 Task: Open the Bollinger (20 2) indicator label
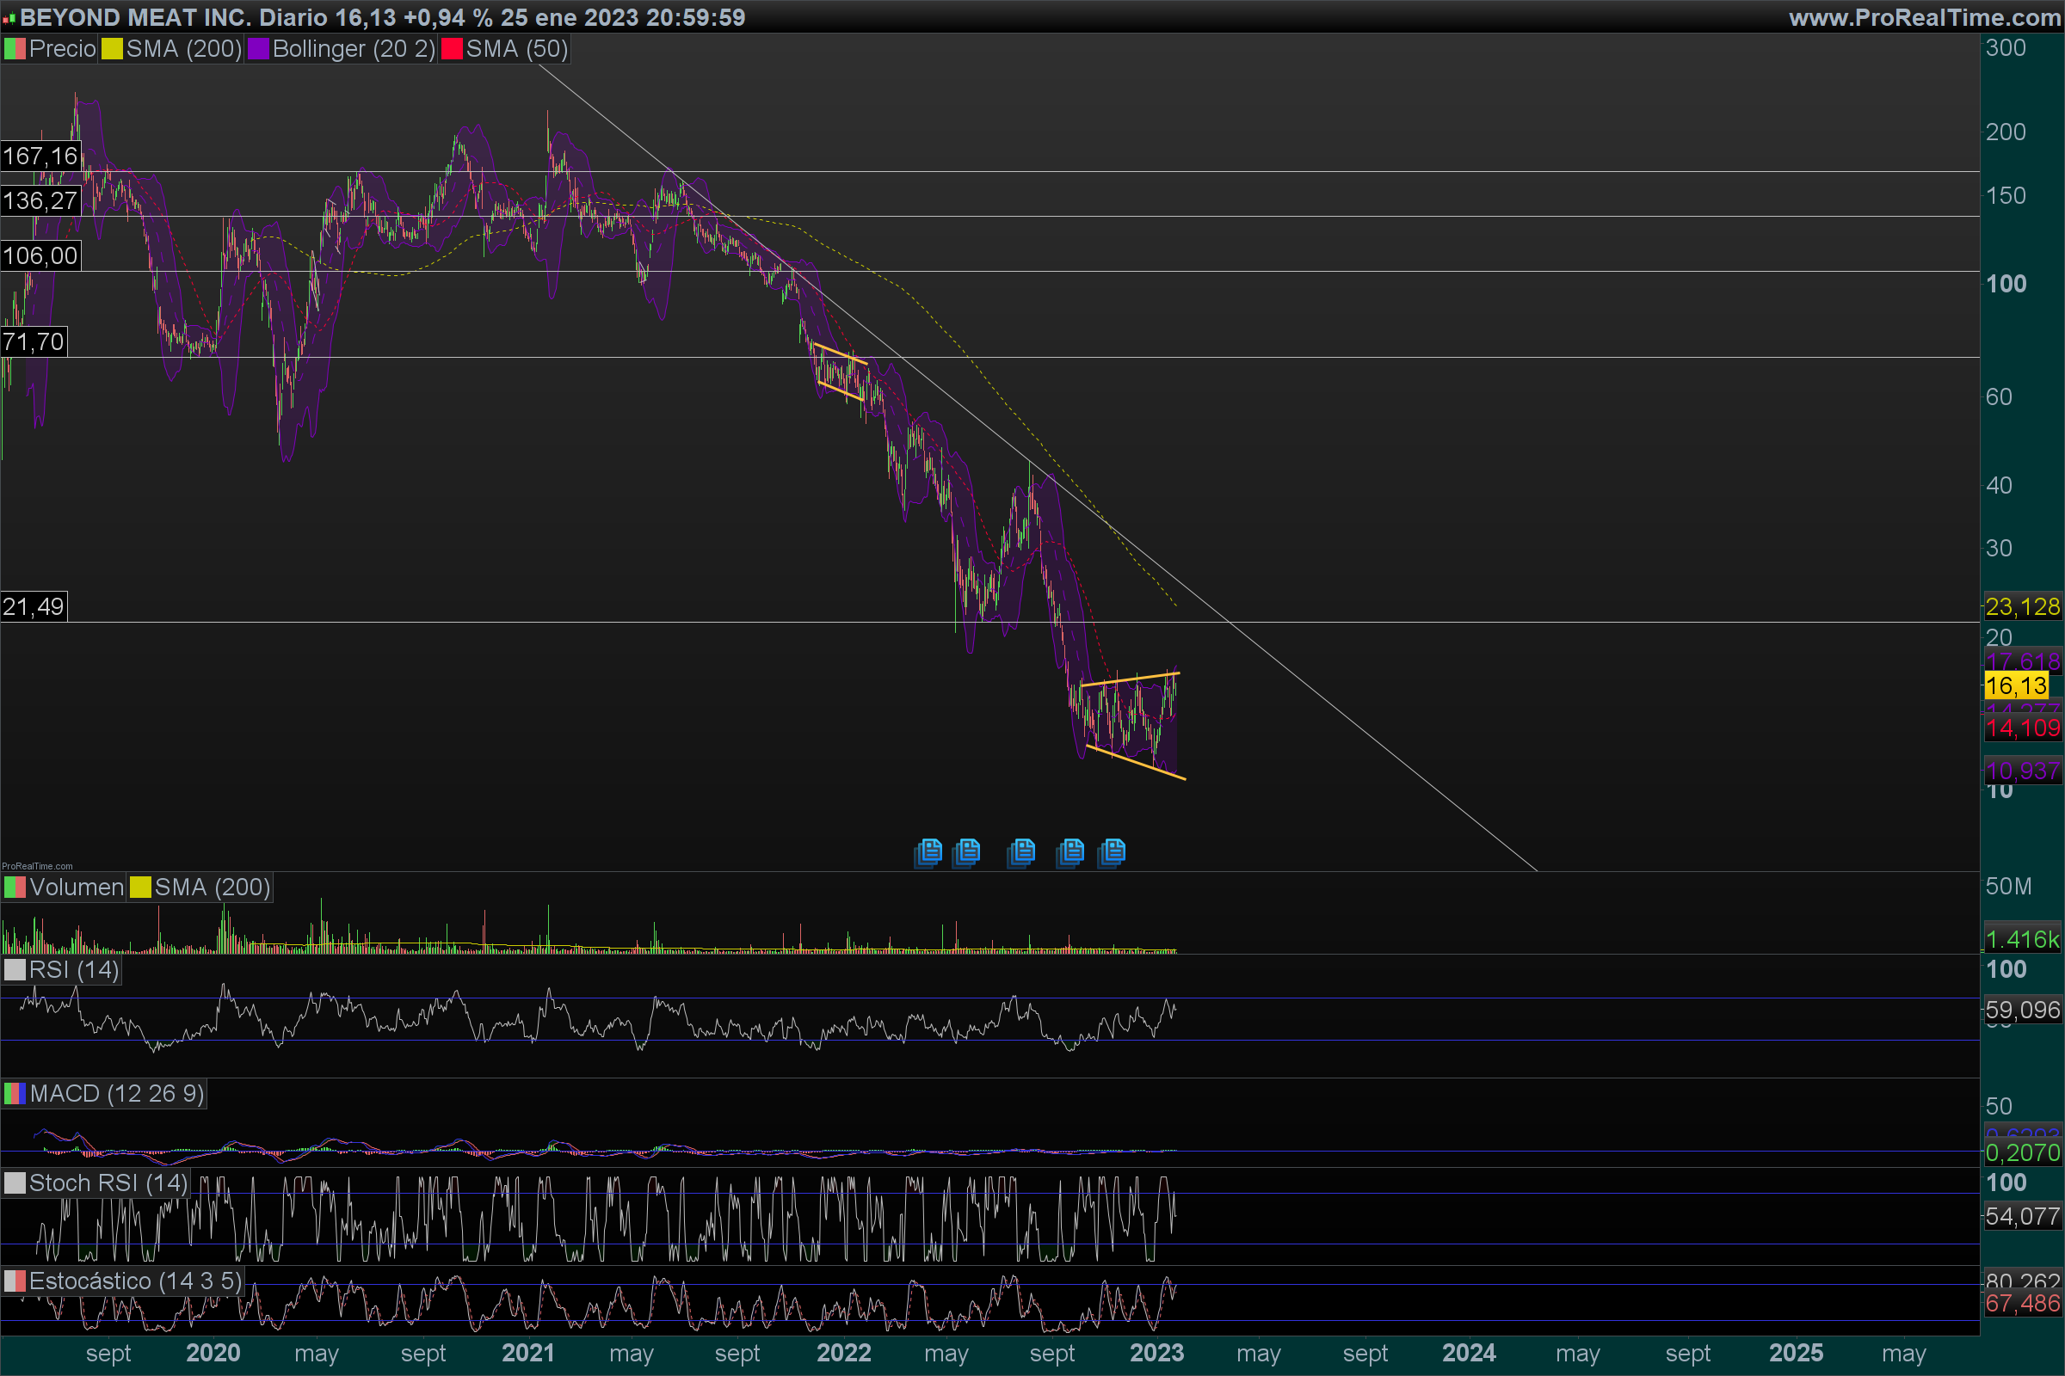point(353,49)
